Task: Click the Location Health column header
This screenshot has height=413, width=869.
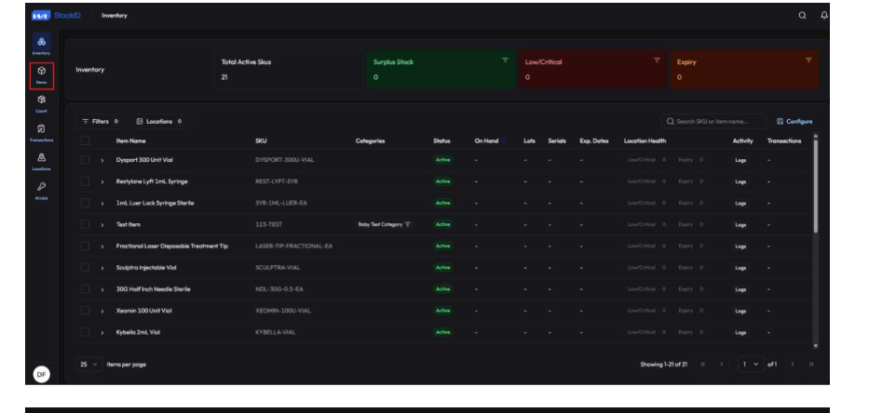Action: tap(645, 141)
